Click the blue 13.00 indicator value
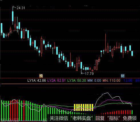The image size is (140, 122). point(128,81)
